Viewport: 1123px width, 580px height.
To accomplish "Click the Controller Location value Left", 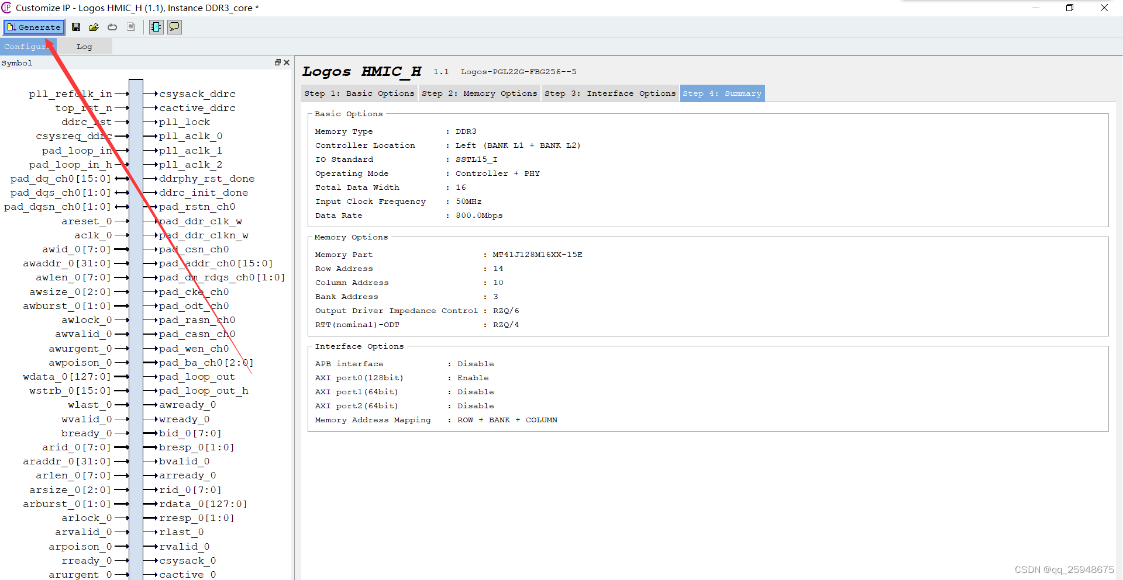I will pyautogui.click(x=518, y=145).
